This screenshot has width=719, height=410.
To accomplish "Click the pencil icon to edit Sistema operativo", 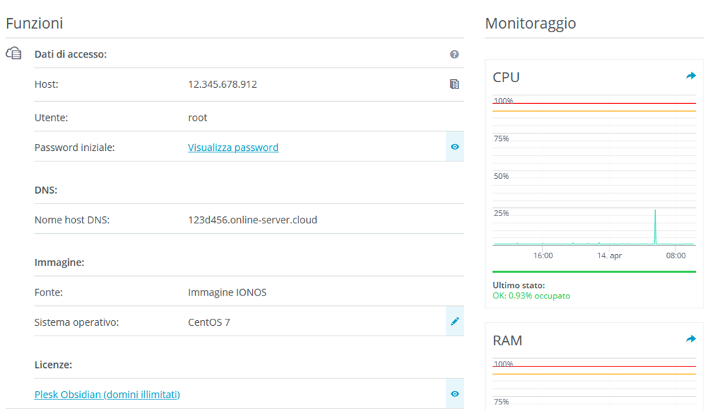I will coord(455,322).
